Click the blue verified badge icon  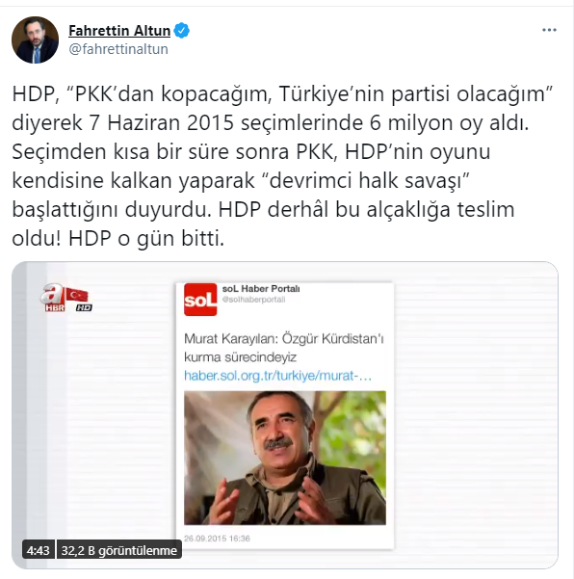click(182, 31)
